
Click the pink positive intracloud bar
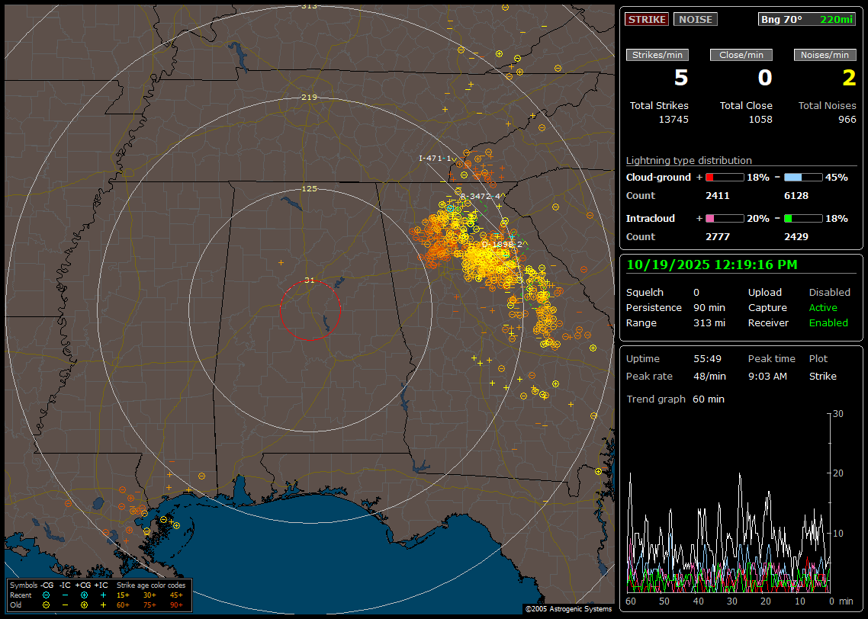[724, 218]
